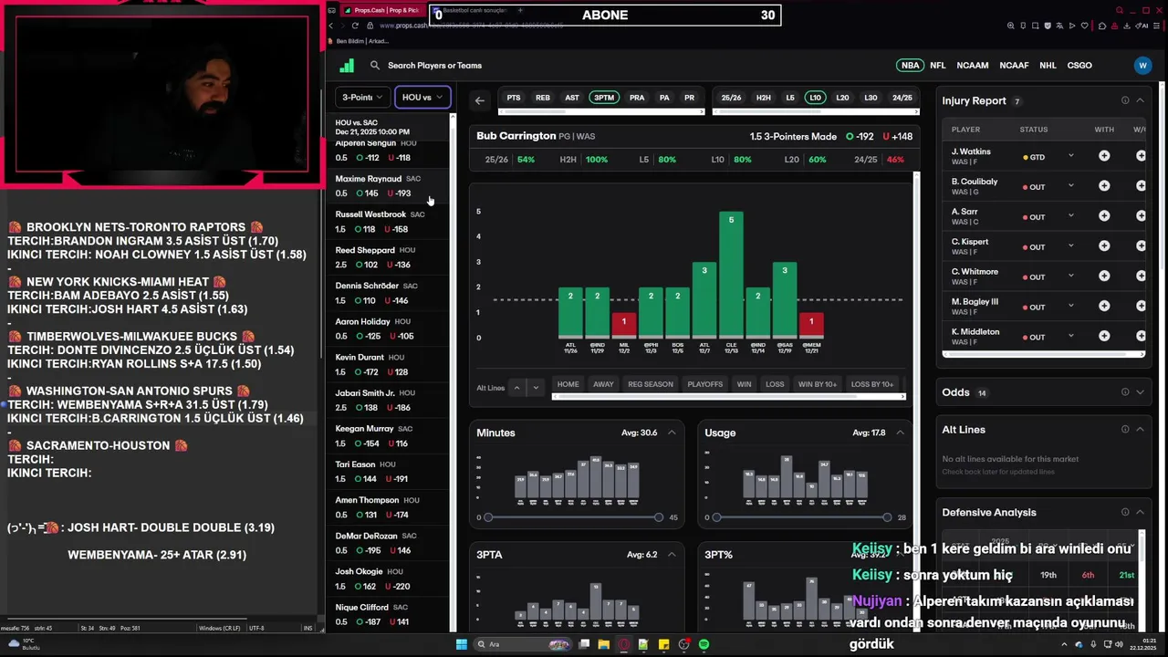Open a new browser tab

coord(520,10)
